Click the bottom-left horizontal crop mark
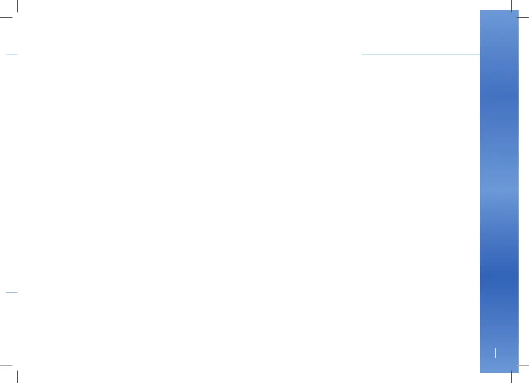Viewport: 529px width, 383px height. point(6,366)
